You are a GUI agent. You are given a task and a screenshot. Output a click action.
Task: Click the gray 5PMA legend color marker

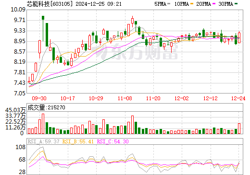pos(169,3)
